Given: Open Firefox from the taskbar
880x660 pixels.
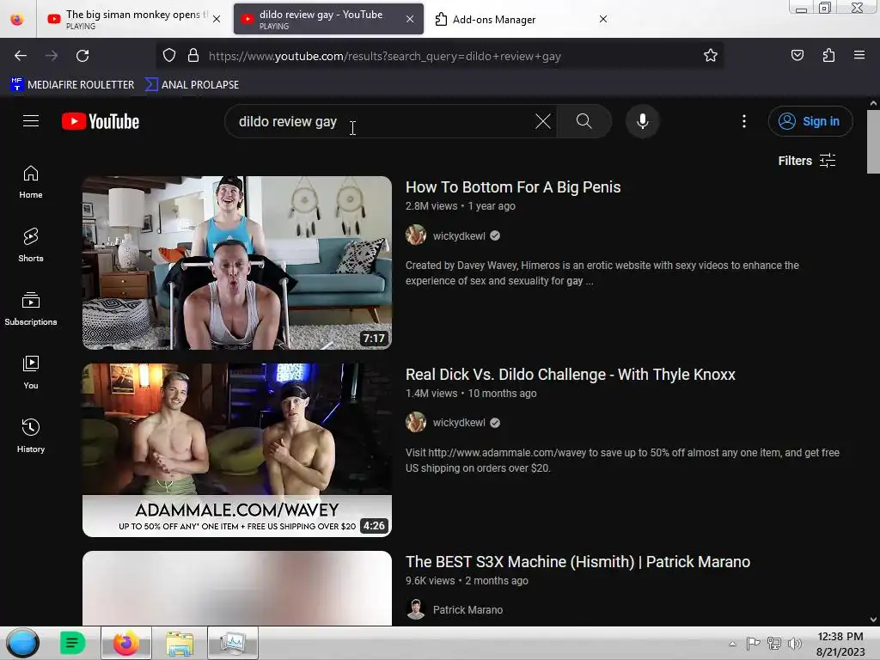Looking at the screenshot, I should click(126, 643).
